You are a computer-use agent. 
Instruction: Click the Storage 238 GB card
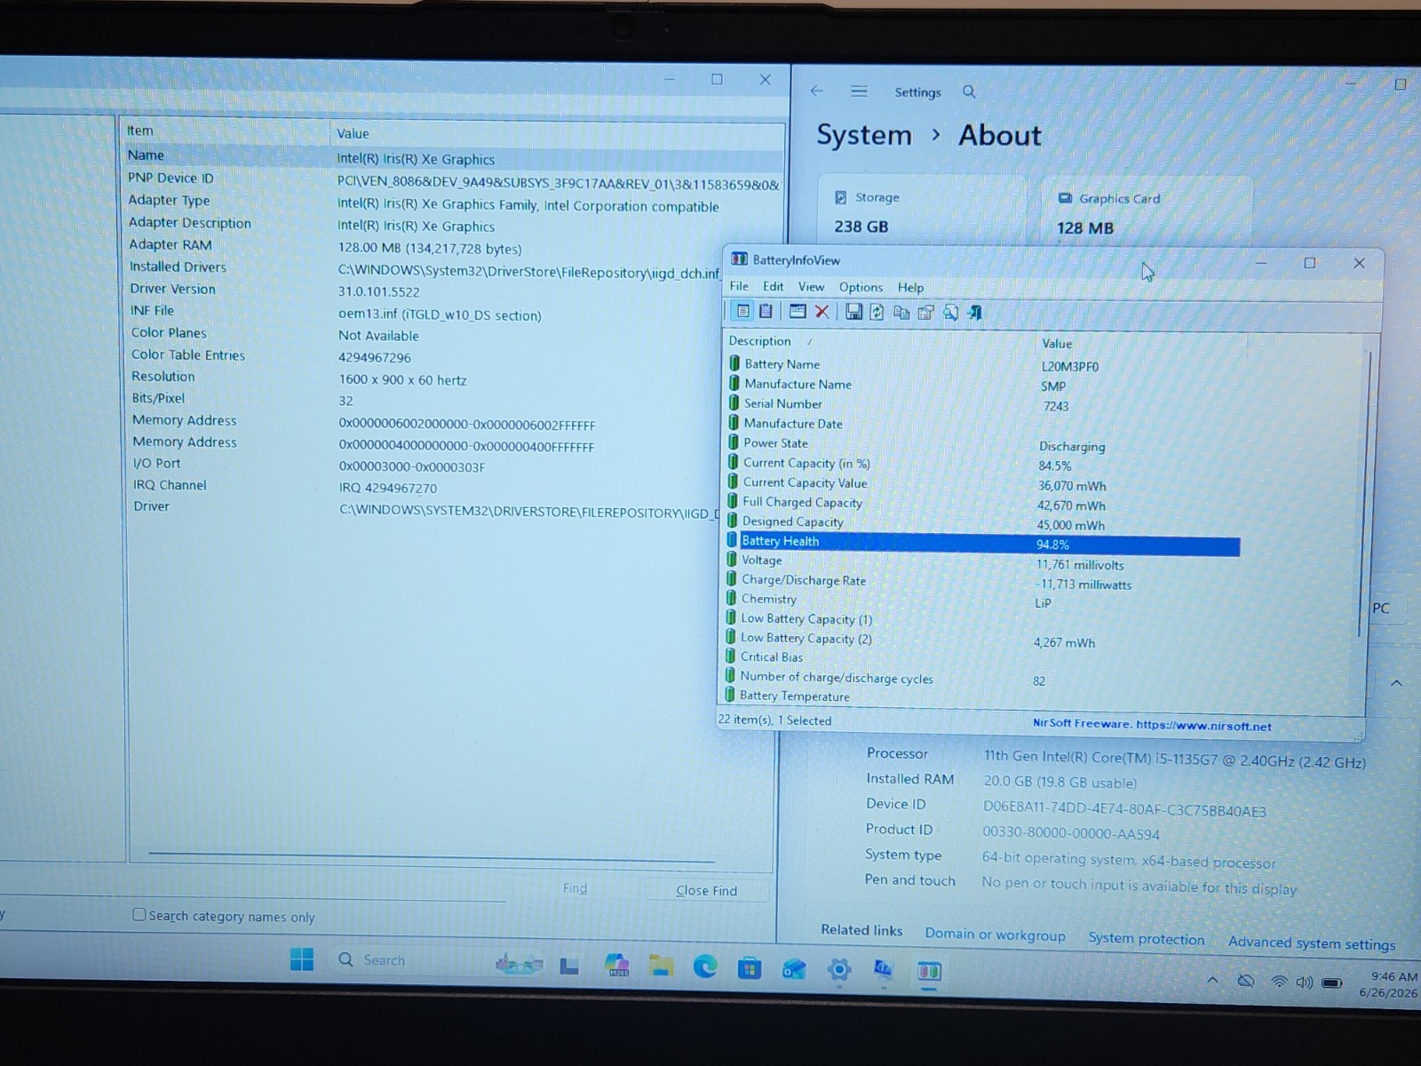[x=921, y=211]
